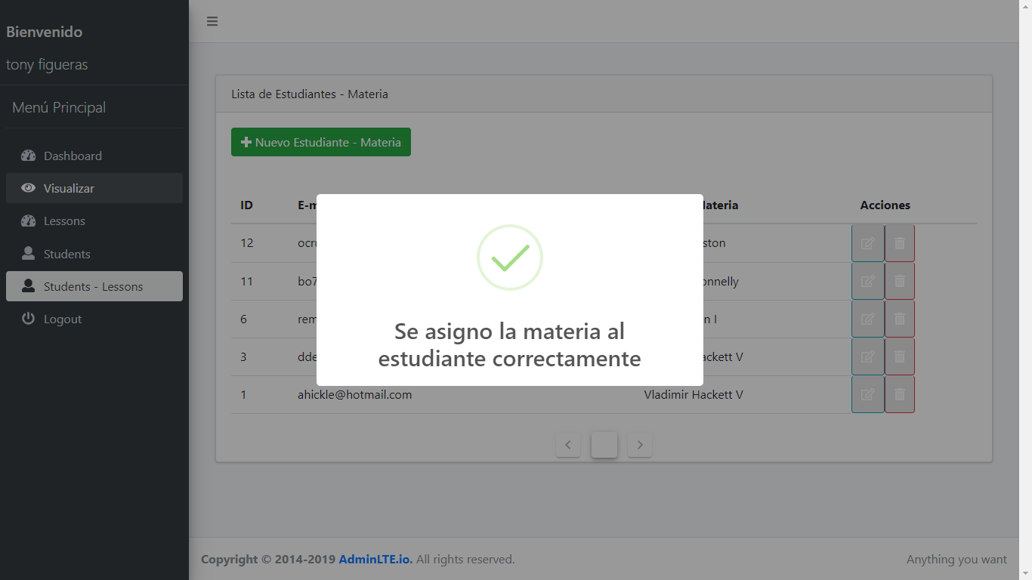
Task: Click the scrollbar up arrow
Action: 1026,7
